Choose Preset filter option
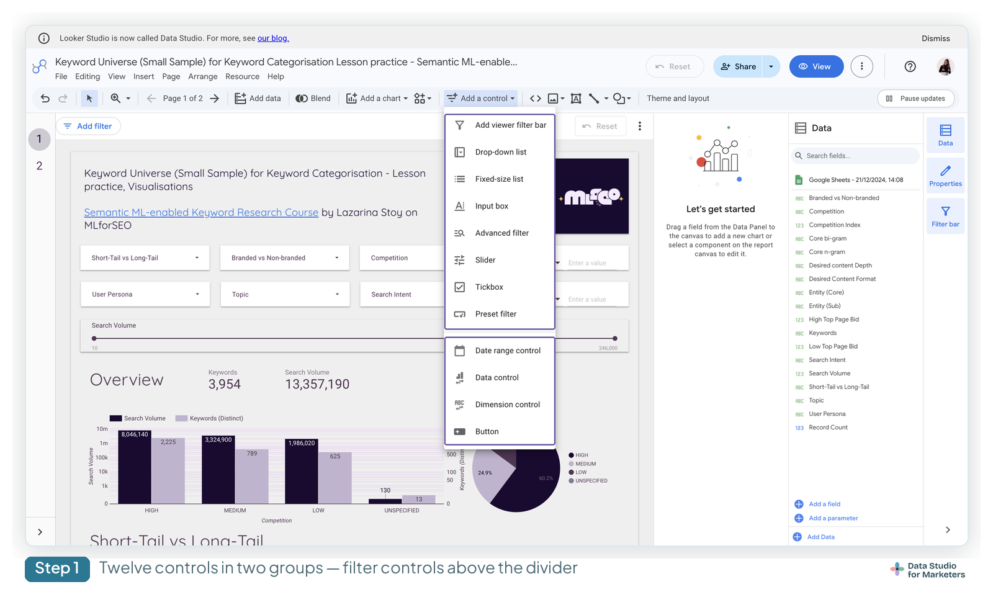Screen dimensions: 993x592 pyautogui.click(x=500, y=314)
